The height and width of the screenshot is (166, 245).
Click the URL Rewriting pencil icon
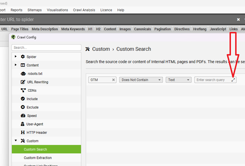(23, 82)
